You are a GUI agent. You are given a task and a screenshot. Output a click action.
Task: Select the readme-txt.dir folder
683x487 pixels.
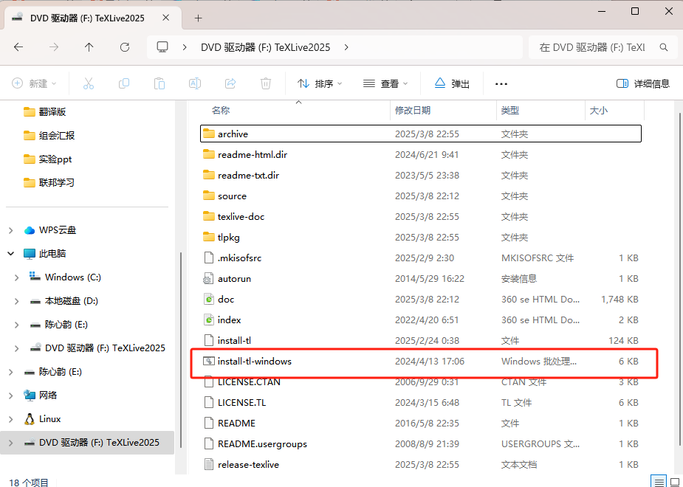[x=421, y=175]
